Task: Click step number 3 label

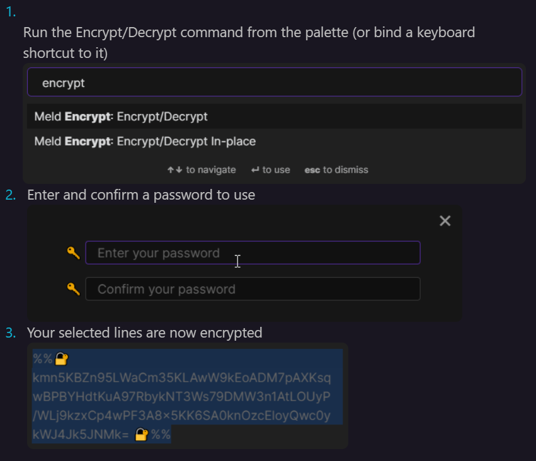Action: [12, 333]
